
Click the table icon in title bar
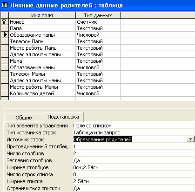[x=5, y=5]
